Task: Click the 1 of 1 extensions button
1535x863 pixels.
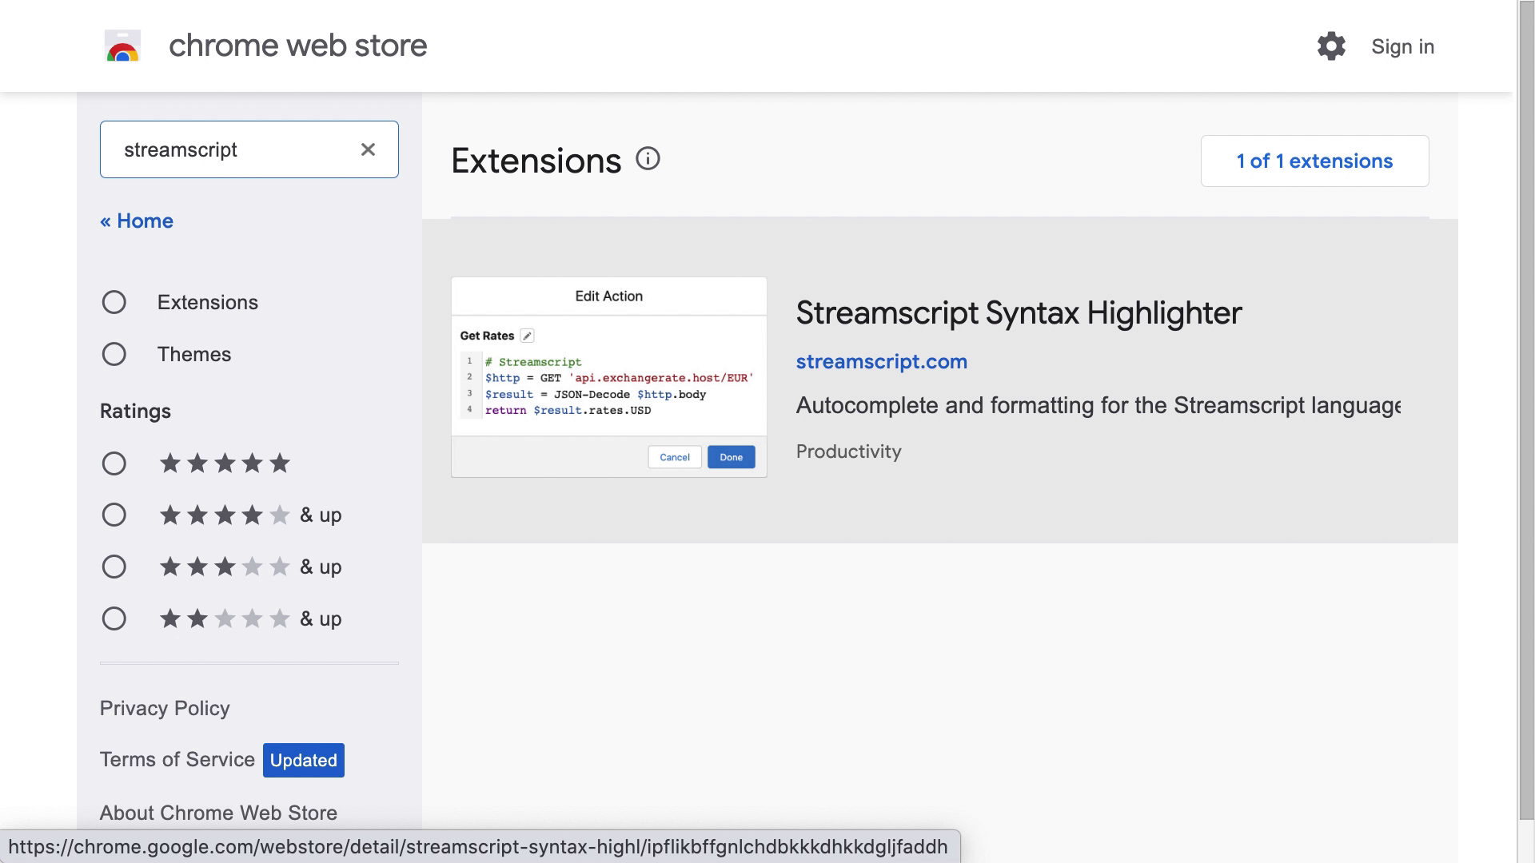Action: coord(1314,161)
